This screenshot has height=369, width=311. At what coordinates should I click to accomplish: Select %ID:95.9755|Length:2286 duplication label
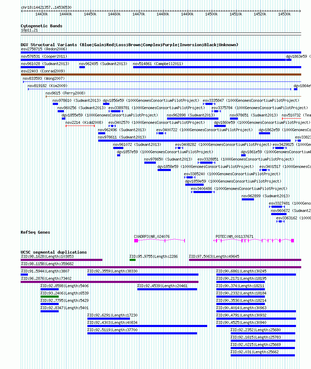click(x=153, y=256)
